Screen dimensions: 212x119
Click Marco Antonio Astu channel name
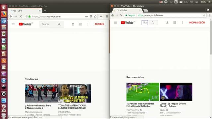[34, 112]
